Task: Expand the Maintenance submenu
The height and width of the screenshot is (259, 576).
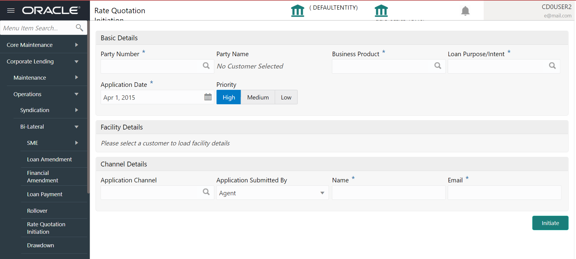Action: (x=47, y=78)
